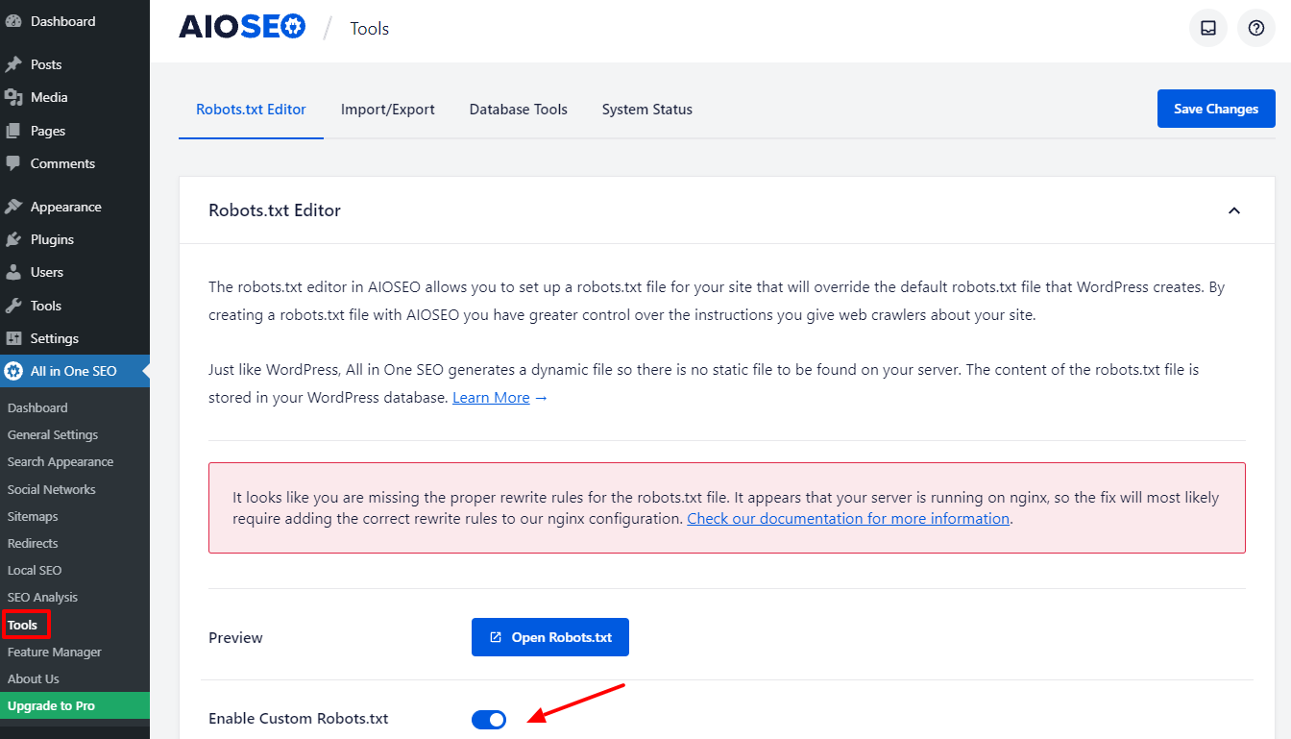Click the Tools breadcrumb heading
Screen dimensions: 1291x739
point(370,29)
